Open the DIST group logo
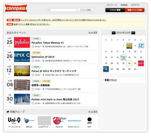The image size is (151, 136). 89,121
